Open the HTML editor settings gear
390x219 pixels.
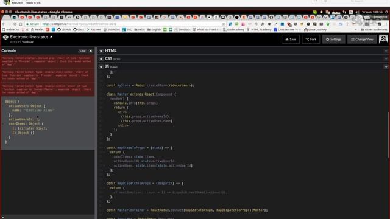point(101,50)
